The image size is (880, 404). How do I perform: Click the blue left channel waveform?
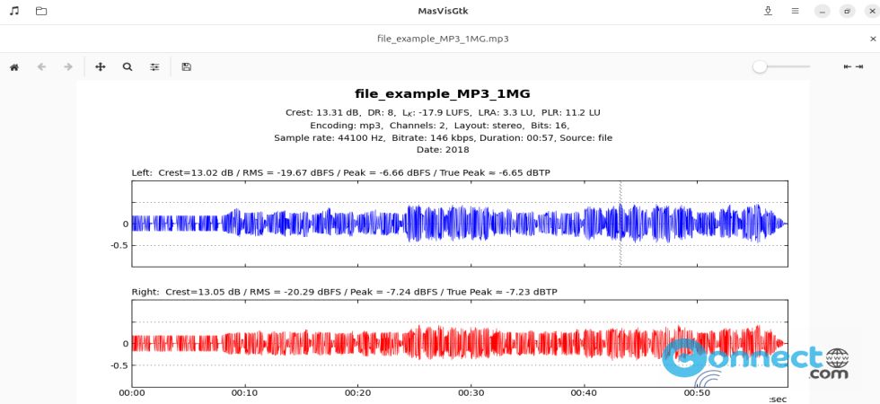pos(459,224)
